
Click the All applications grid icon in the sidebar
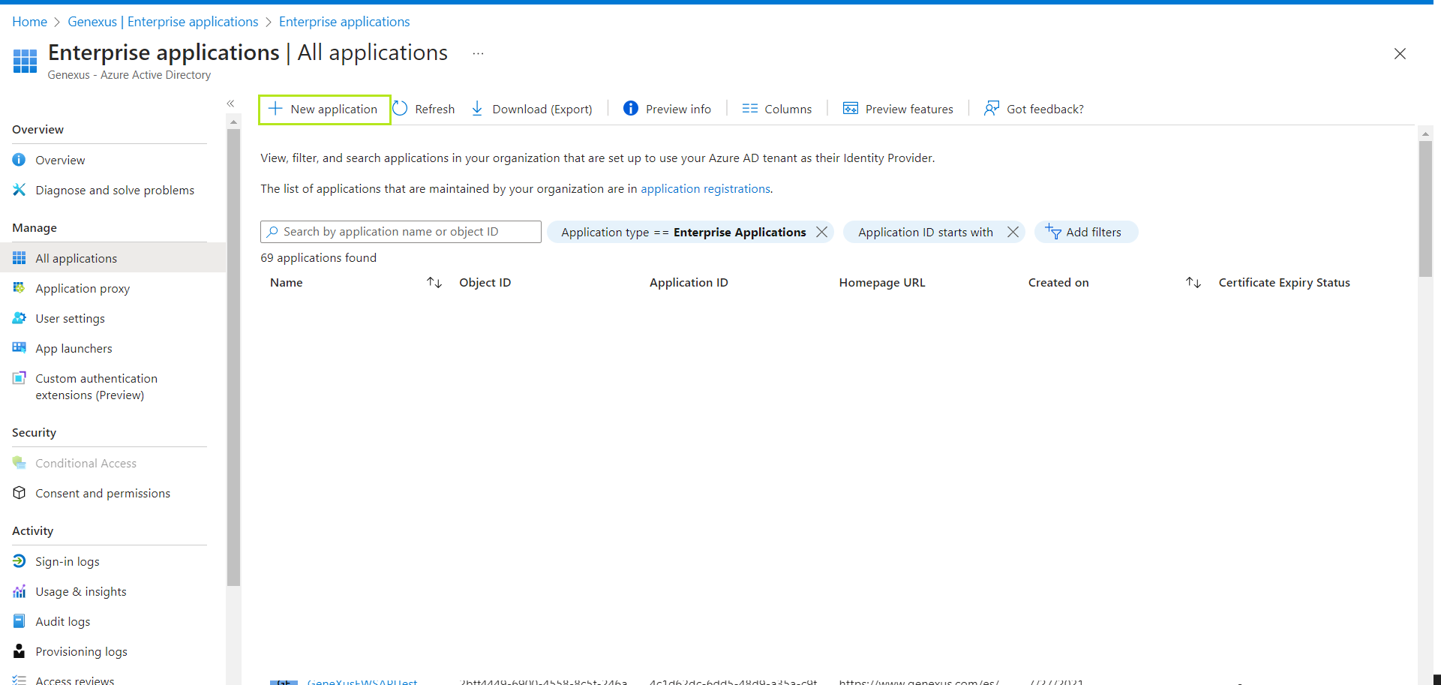click(20, 258)
